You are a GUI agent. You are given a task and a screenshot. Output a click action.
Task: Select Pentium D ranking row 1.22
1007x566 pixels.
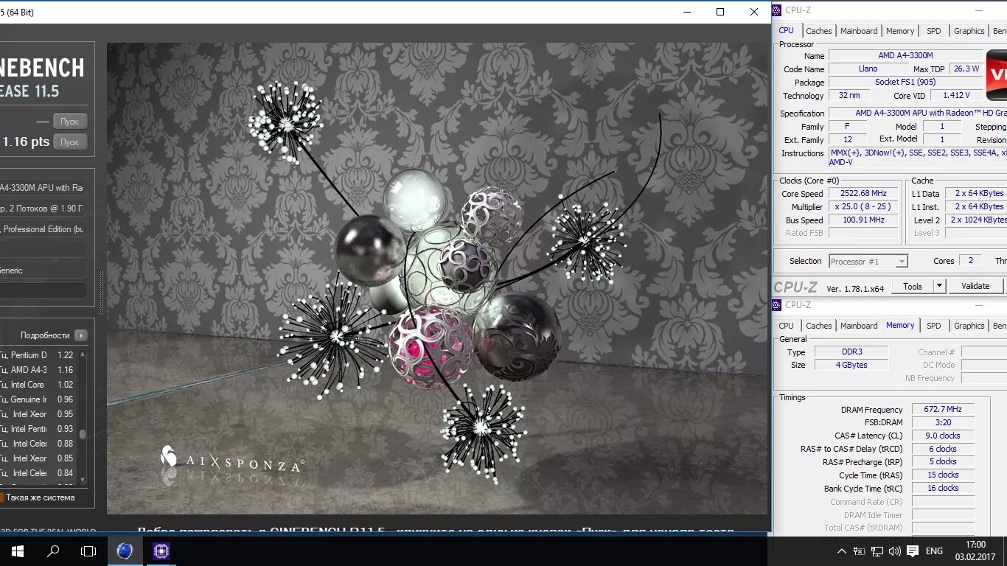(x=38, y=355)
